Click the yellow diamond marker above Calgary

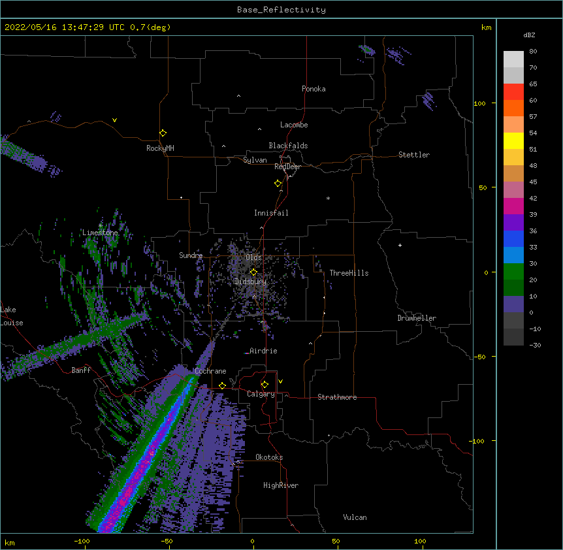pos(265,385)
